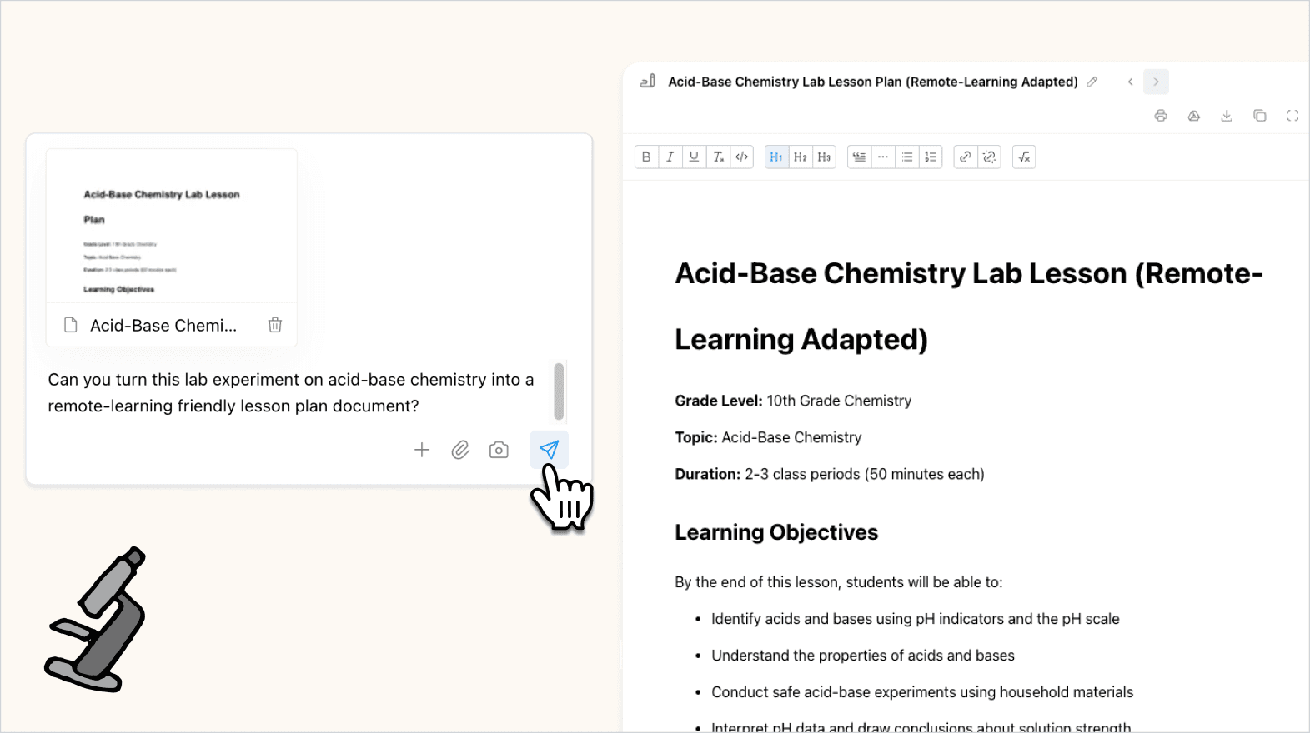Click the Grade Level line in document
Screen dimensions: 1310x733
793,401
